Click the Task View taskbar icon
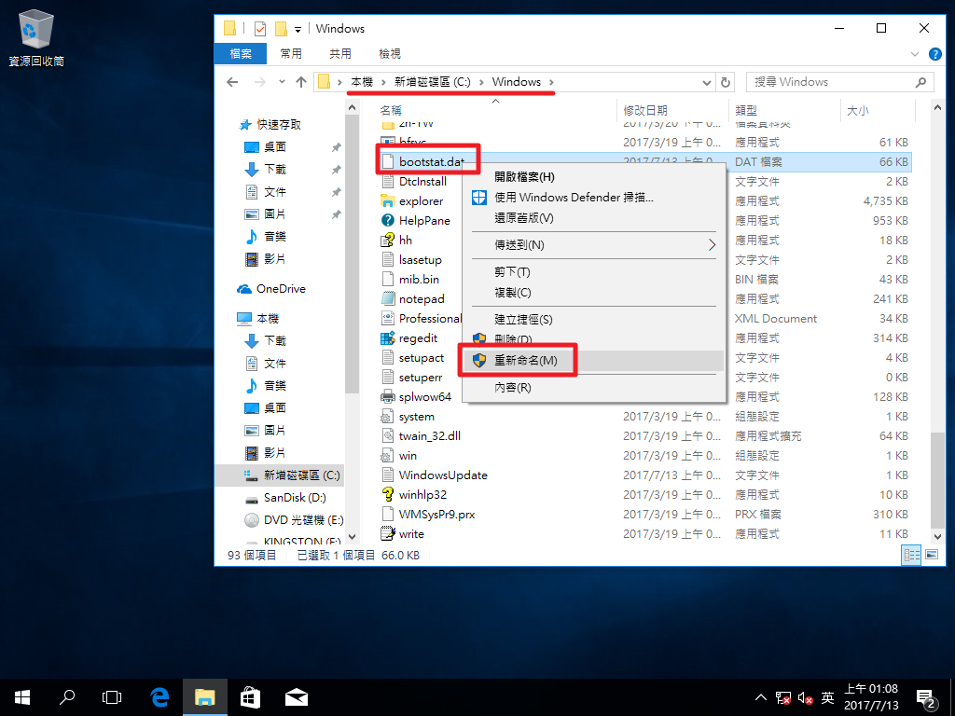955x716 pixels. [x=112, y=696]
